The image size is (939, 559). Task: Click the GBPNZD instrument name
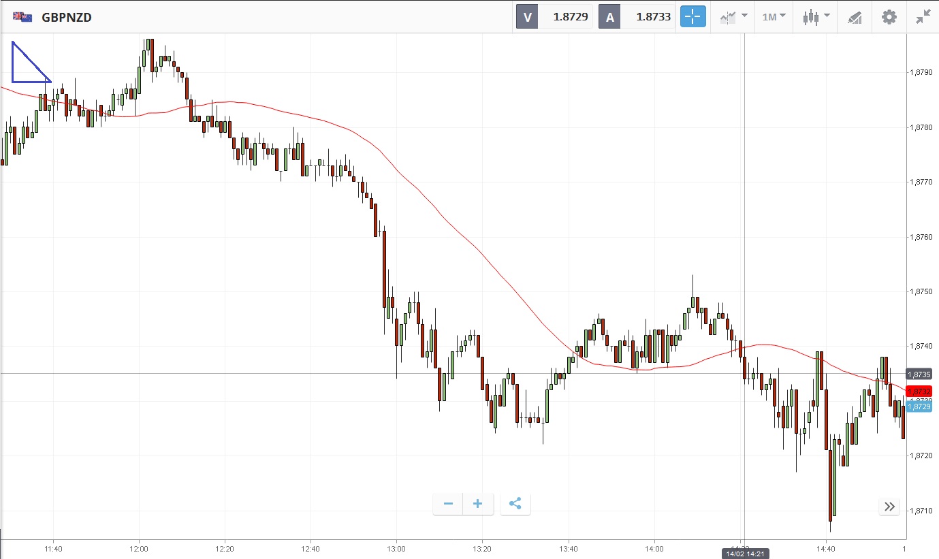coord(67,17)
